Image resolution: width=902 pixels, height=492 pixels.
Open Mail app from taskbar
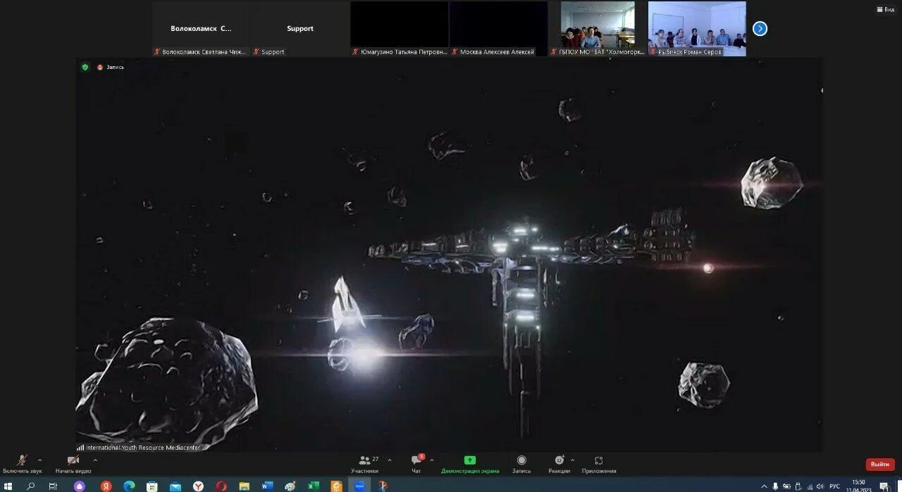(175, 486)
